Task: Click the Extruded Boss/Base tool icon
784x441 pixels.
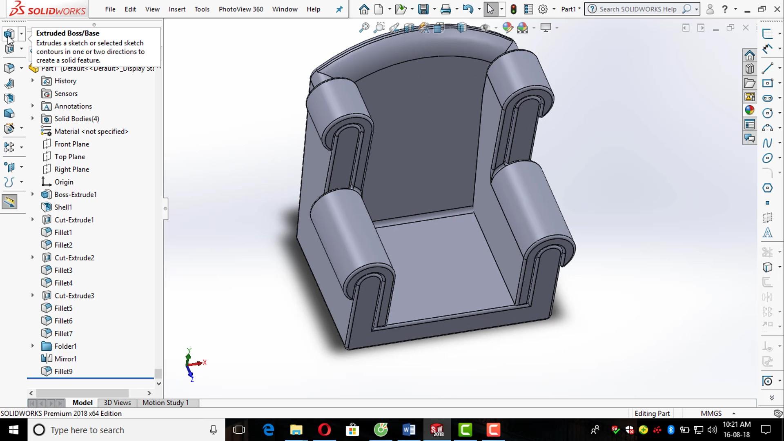Action: click(x=9, y=34)
